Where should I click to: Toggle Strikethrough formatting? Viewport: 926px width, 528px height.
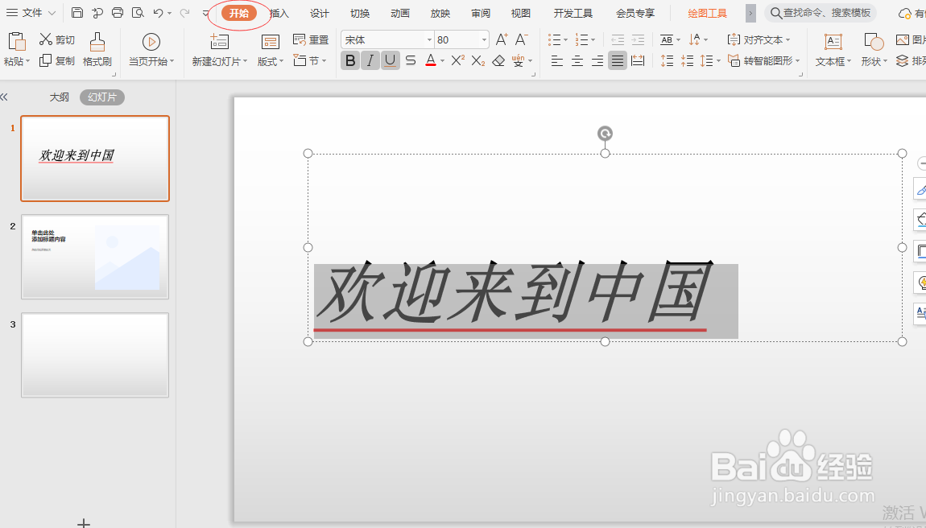tap(411, 60)
